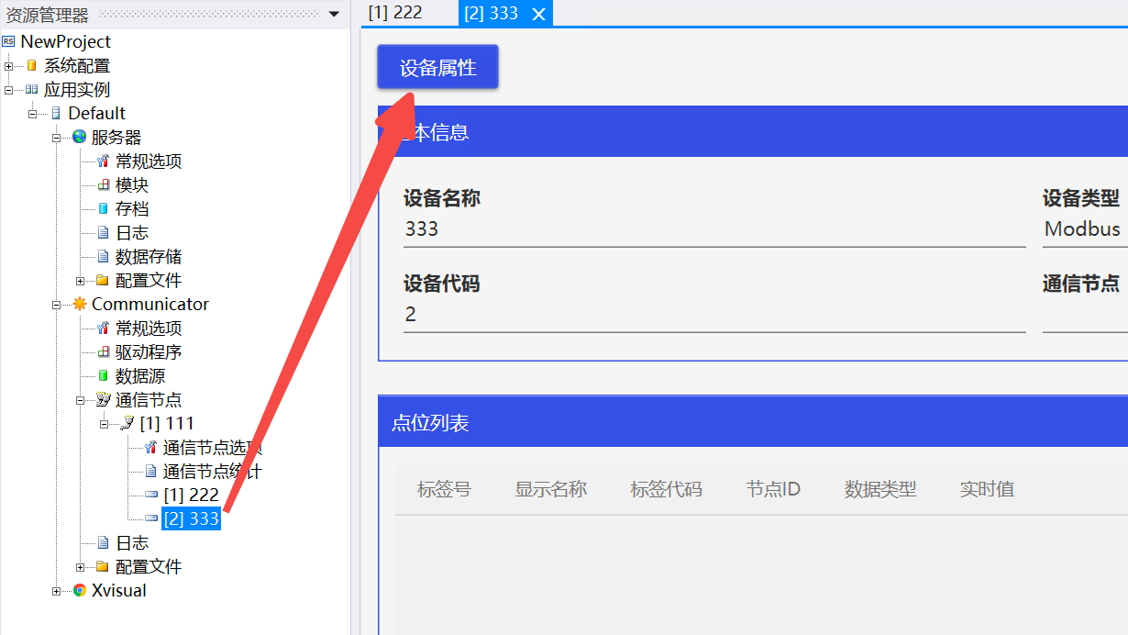Expand 配置文件 under Communicator

[81, 567]
